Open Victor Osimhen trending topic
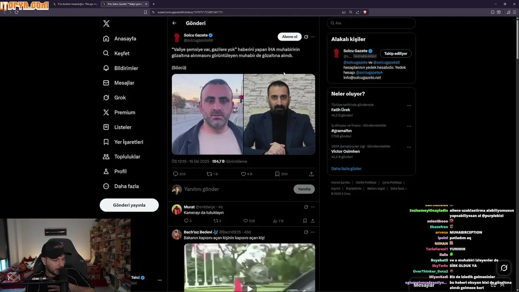 click(x=345, y=152)
